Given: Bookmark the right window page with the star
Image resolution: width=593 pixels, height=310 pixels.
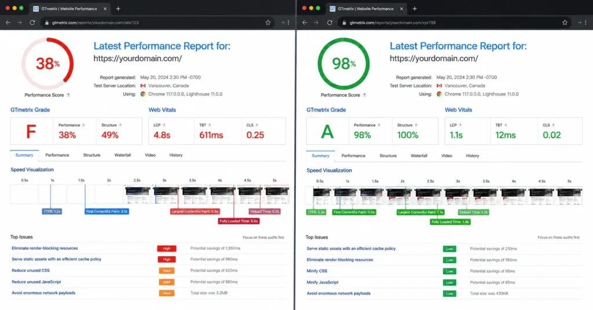Looking at the screenshot, I should (565, 23).
